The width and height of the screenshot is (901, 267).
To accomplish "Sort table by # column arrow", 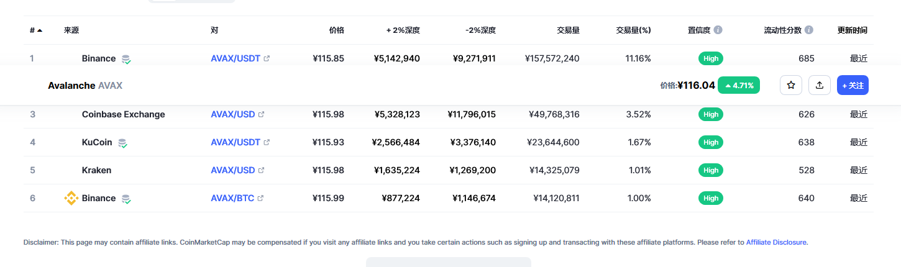I will click(x=40, y=30).
